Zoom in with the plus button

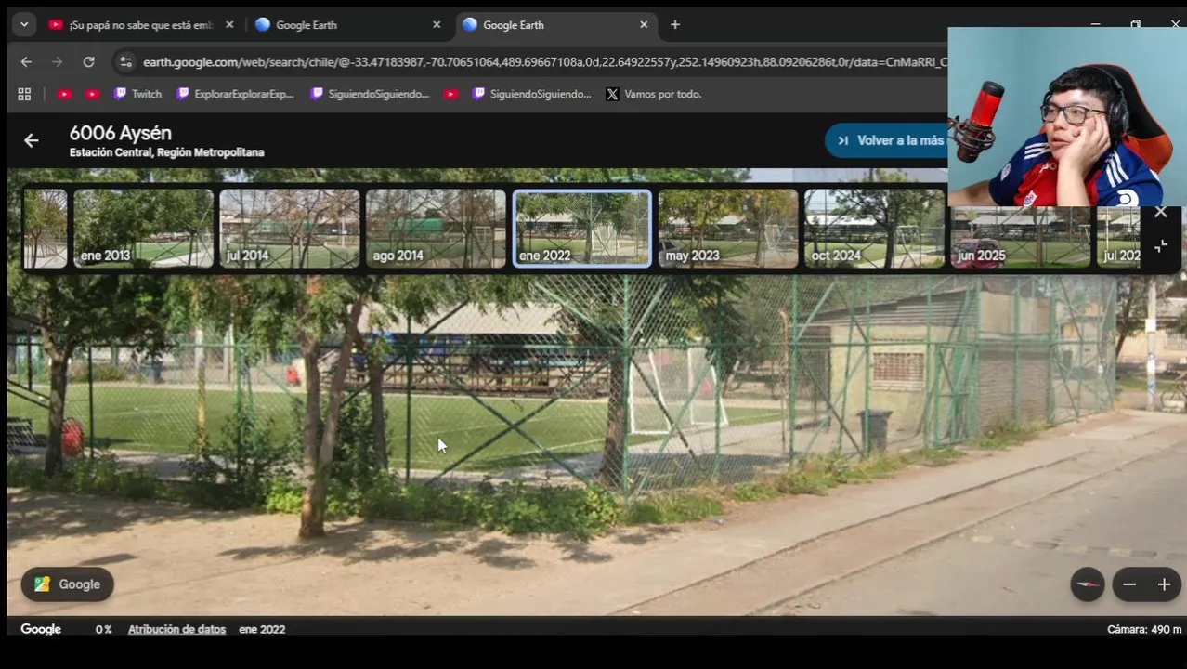[1164, 584]
